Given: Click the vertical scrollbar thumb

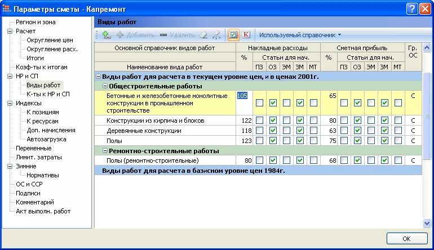Looking at the screenshot, I should coord(427,116).
